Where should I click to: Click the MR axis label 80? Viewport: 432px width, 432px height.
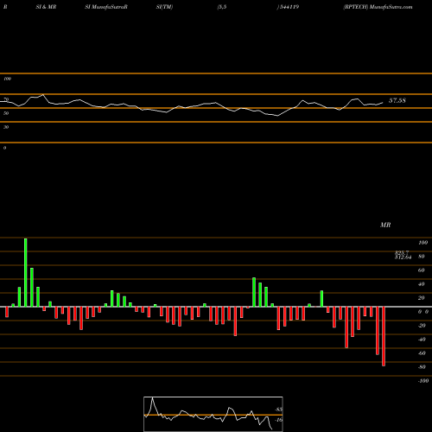(x=422, y=257)
